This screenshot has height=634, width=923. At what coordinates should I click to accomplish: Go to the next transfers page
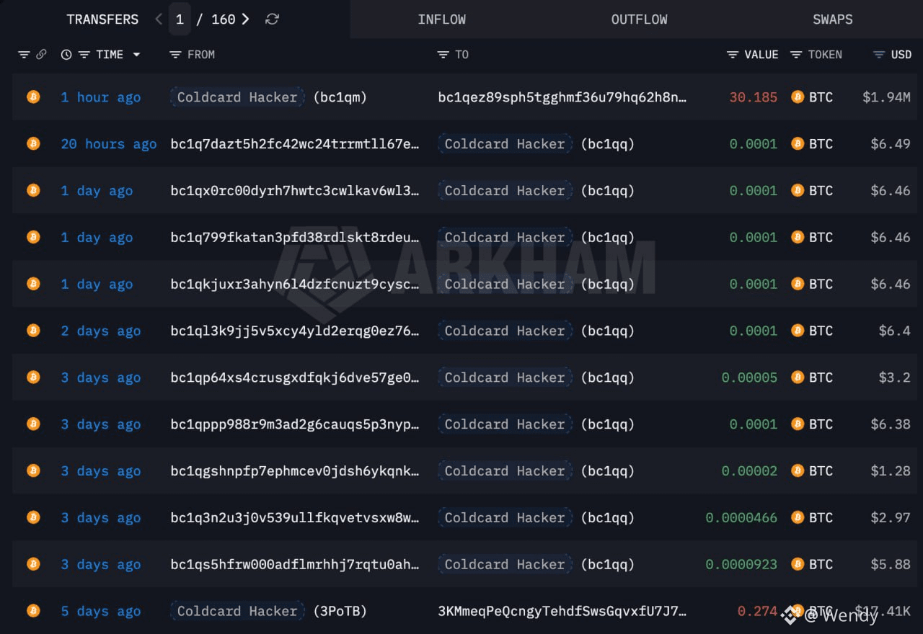[x=246, y=19]
